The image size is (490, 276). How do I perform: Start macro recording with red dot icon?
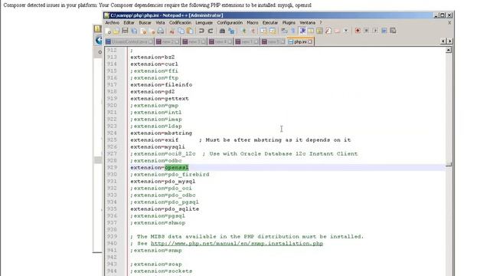[358, 31]
